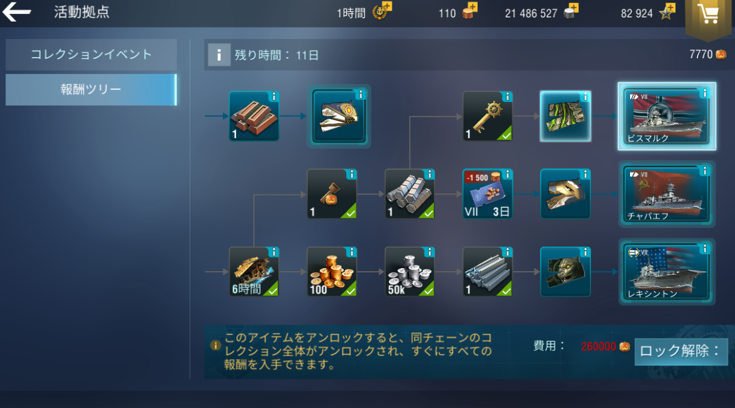This screenshot has height=408, width=735.
Task: Click the pumpkin gavel reward icon
Action: pyautogui.click(x=332, y=194)
